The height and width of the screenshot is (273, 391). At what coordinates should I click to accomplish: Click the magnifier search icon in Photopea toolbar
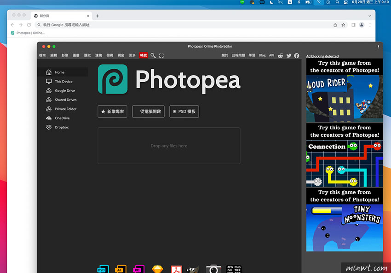click(x=153, y=56)
